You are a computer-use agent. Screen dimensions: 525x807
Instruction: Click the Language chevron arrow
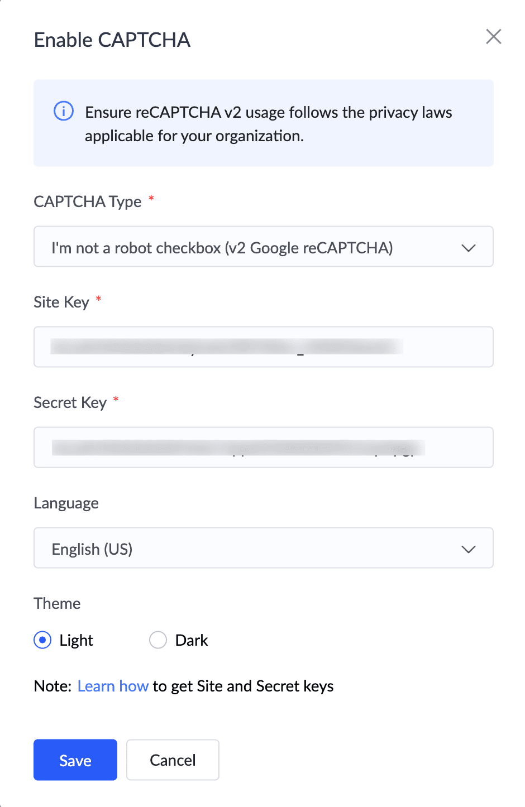[468, 549]
